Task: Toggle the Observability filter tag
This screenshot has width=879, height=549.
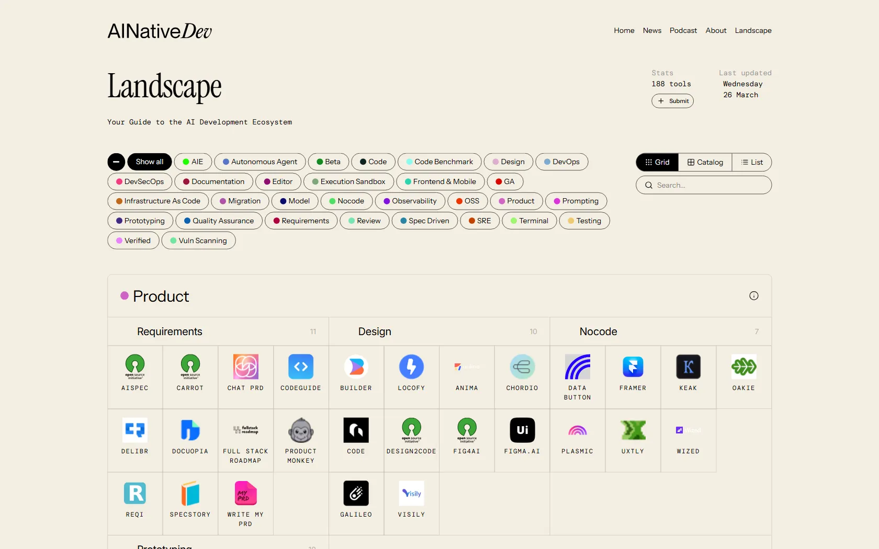Action: click(x=410, y=201)
